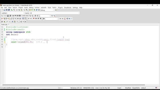Run the program with the green arrow

point(32,10)
